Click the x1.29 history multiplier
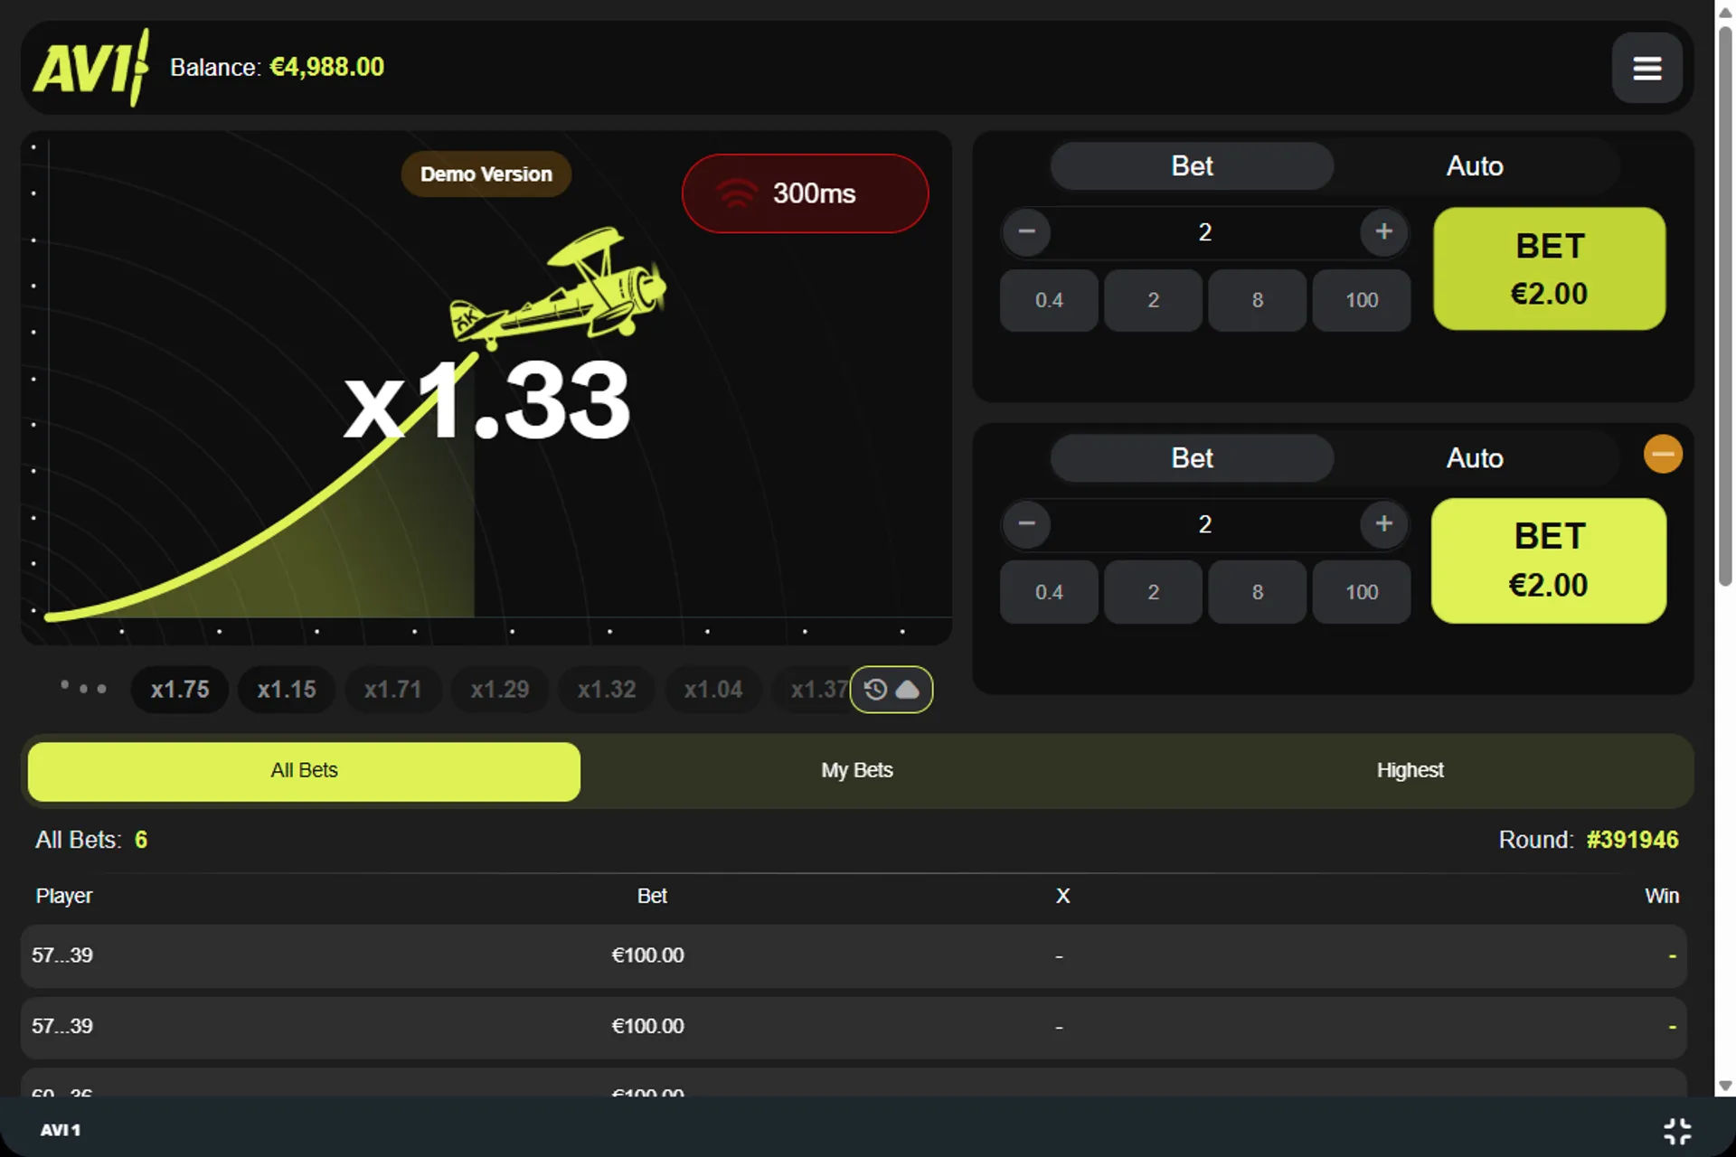 (500, 690)
